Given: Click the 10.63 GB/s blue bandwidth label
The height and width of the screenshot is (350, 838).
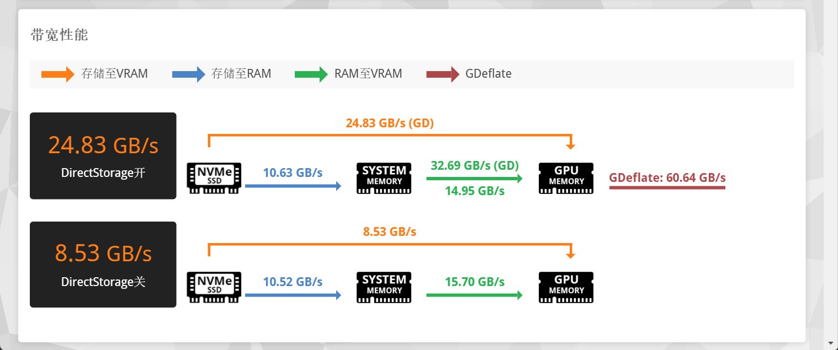Looking at the screenshot, I should click(293, 173).
